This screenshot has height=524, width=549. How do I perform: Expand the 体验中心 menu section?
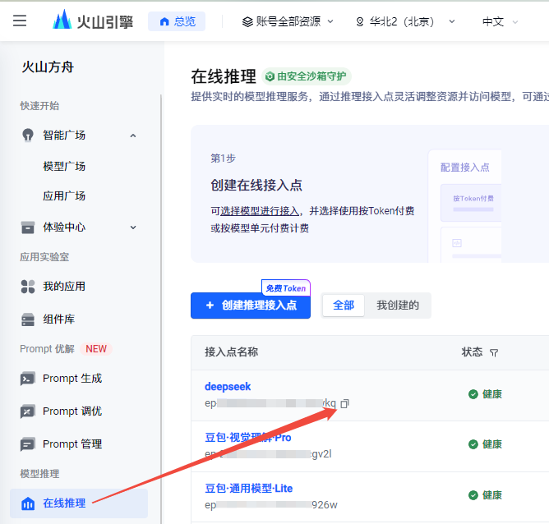(x=133, y=228)
